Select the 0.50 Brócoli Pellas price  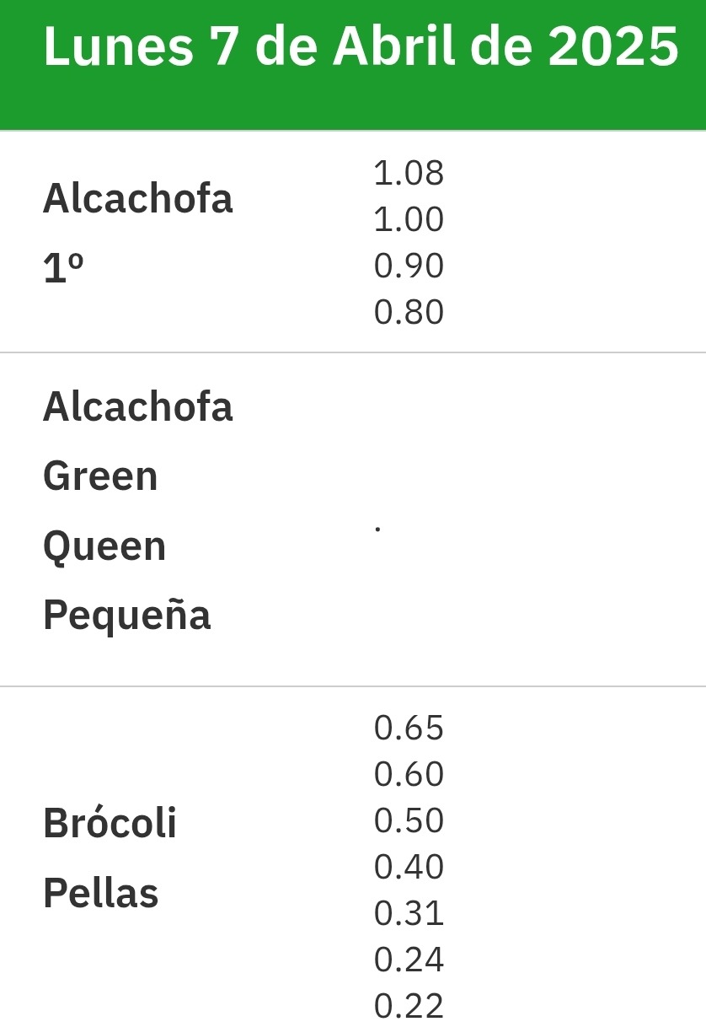point(409,820)
